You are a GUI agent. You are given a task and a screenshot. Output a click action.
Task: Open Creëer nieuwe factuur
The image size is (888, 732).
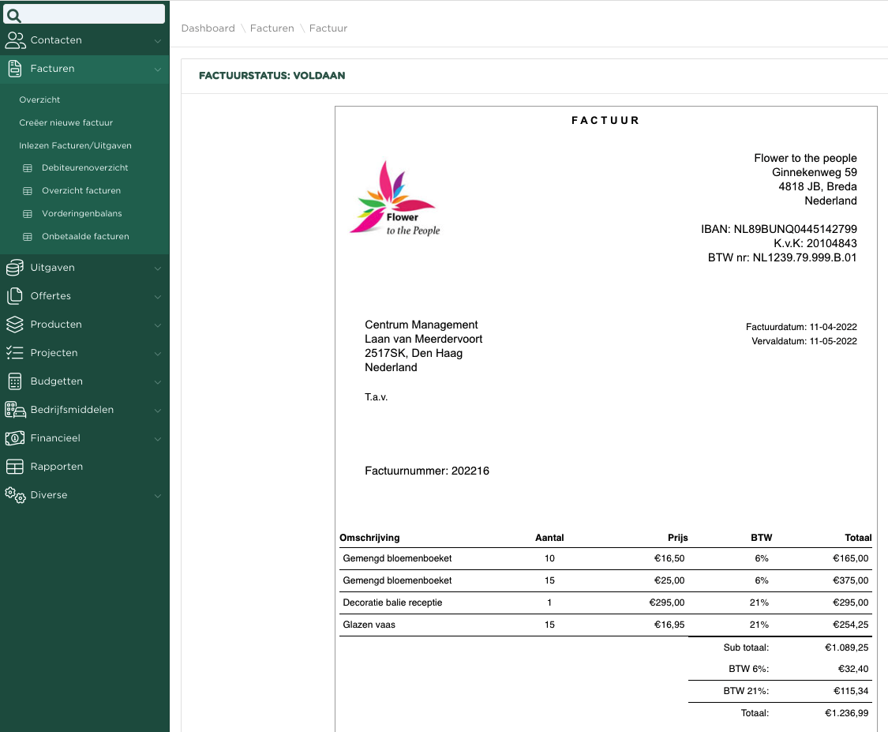66,122
